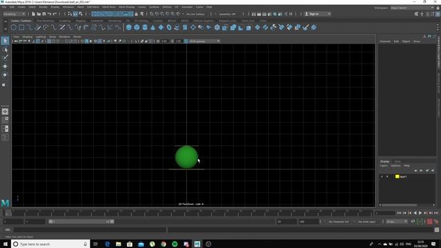Open the Mesh Display menu
Viewport: 441px width, 248px height.
pyautogui.click(x=127, y=7)
